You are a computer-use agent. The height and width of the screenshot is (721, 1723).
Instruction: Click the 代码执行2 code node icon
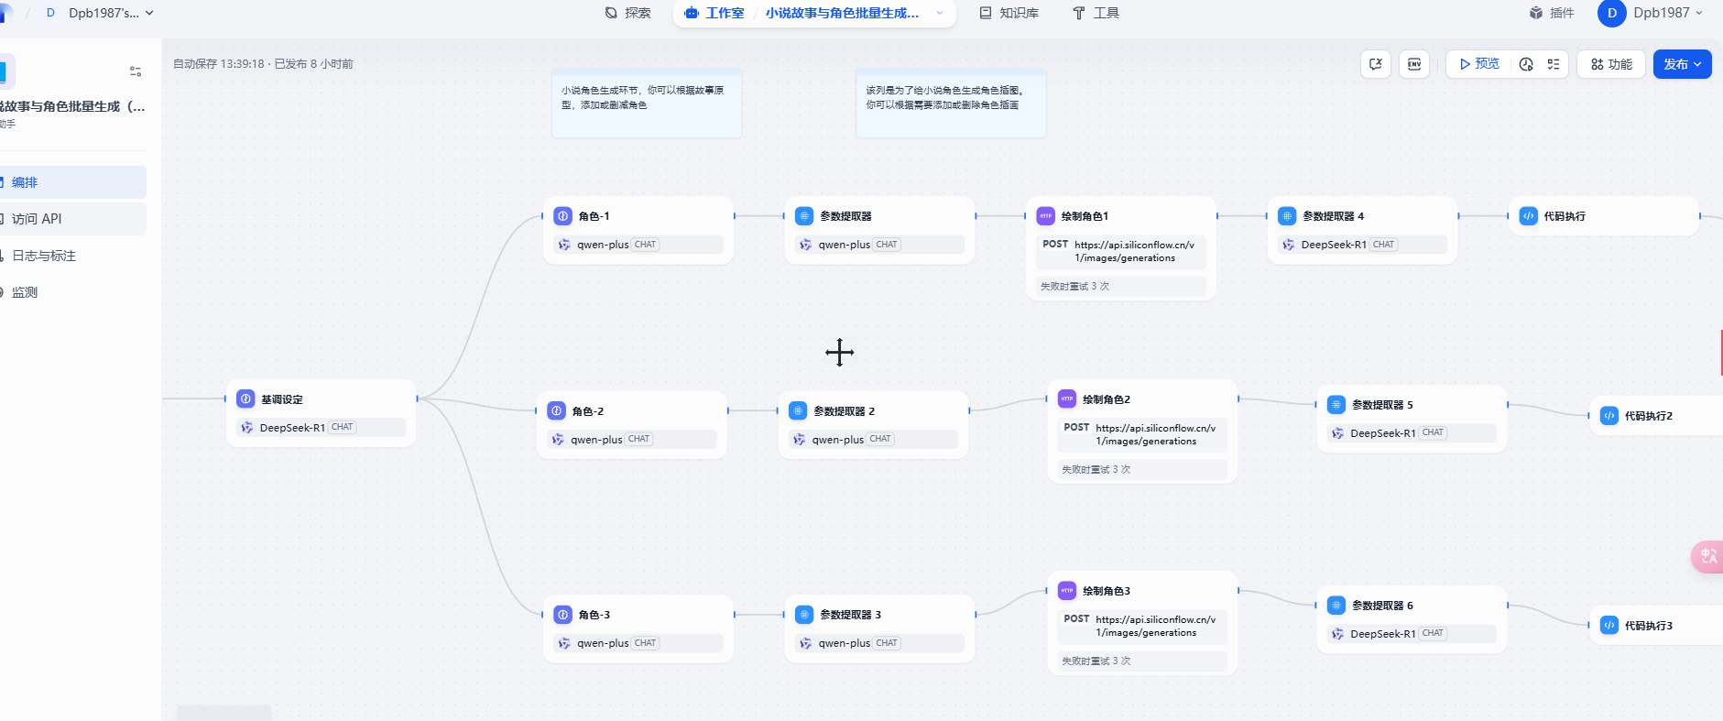pyautogui.click(x=1608, y=416)
